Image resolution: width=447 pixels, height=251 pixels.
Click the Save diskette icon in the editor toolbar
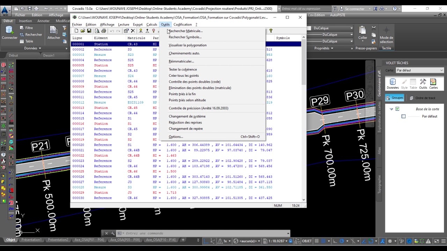tap(89, 31)
